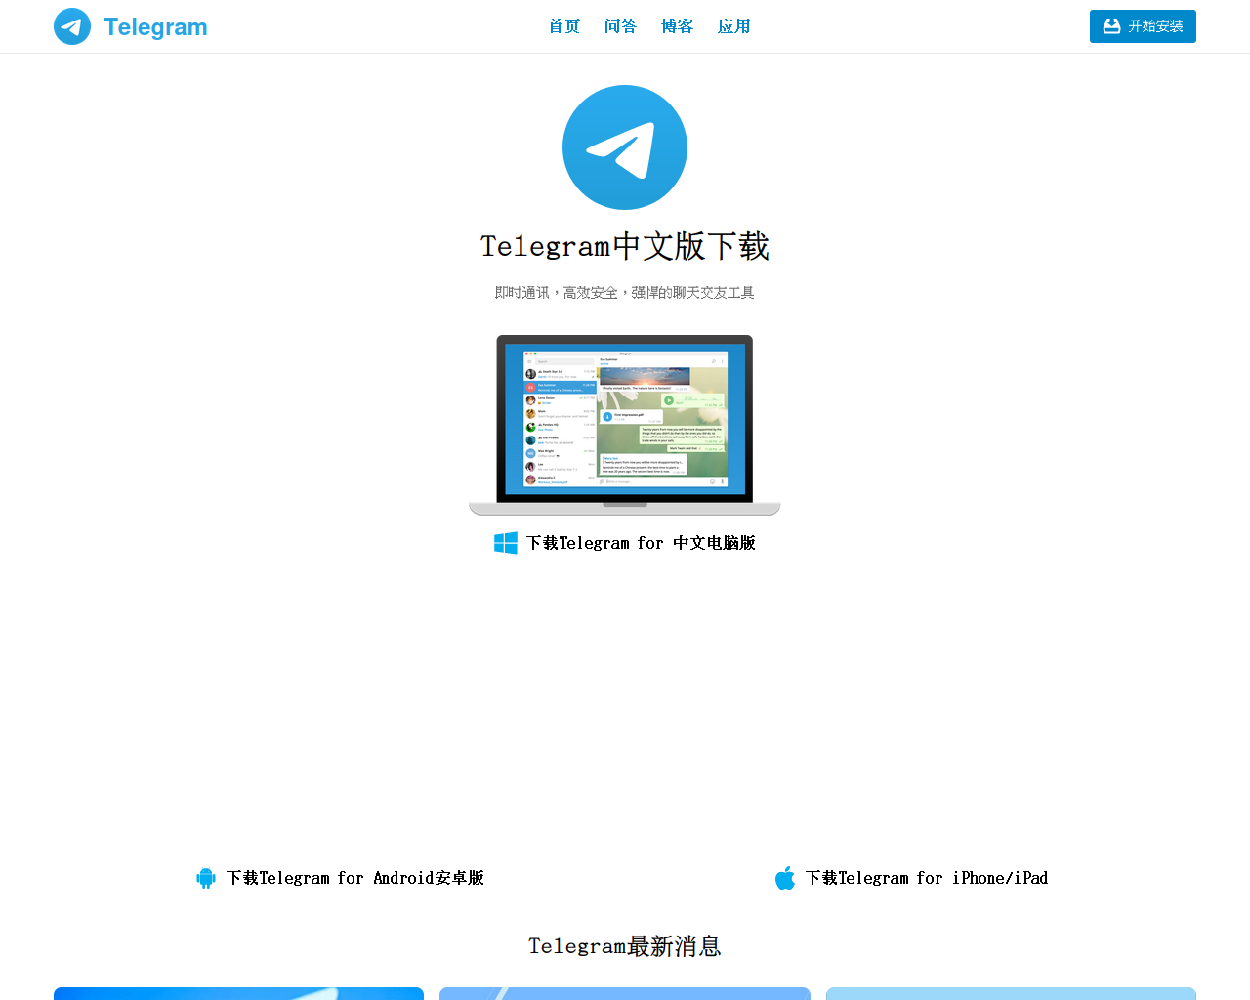Open the 首页 navigation item
Screen dimensions: 1250x1000
click(564, 26)
